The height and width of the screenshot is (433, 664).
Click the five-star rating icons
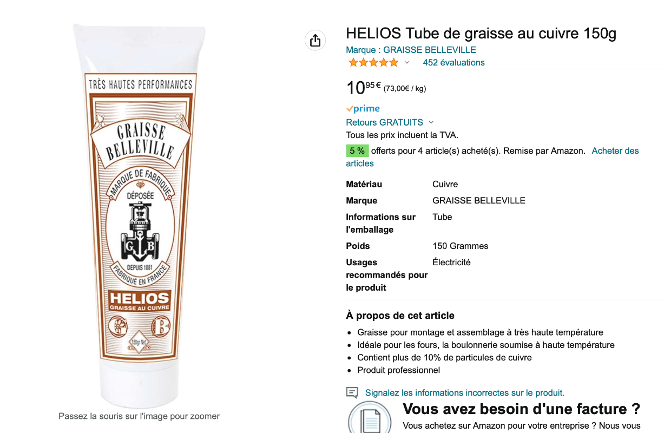pos(373,63)
